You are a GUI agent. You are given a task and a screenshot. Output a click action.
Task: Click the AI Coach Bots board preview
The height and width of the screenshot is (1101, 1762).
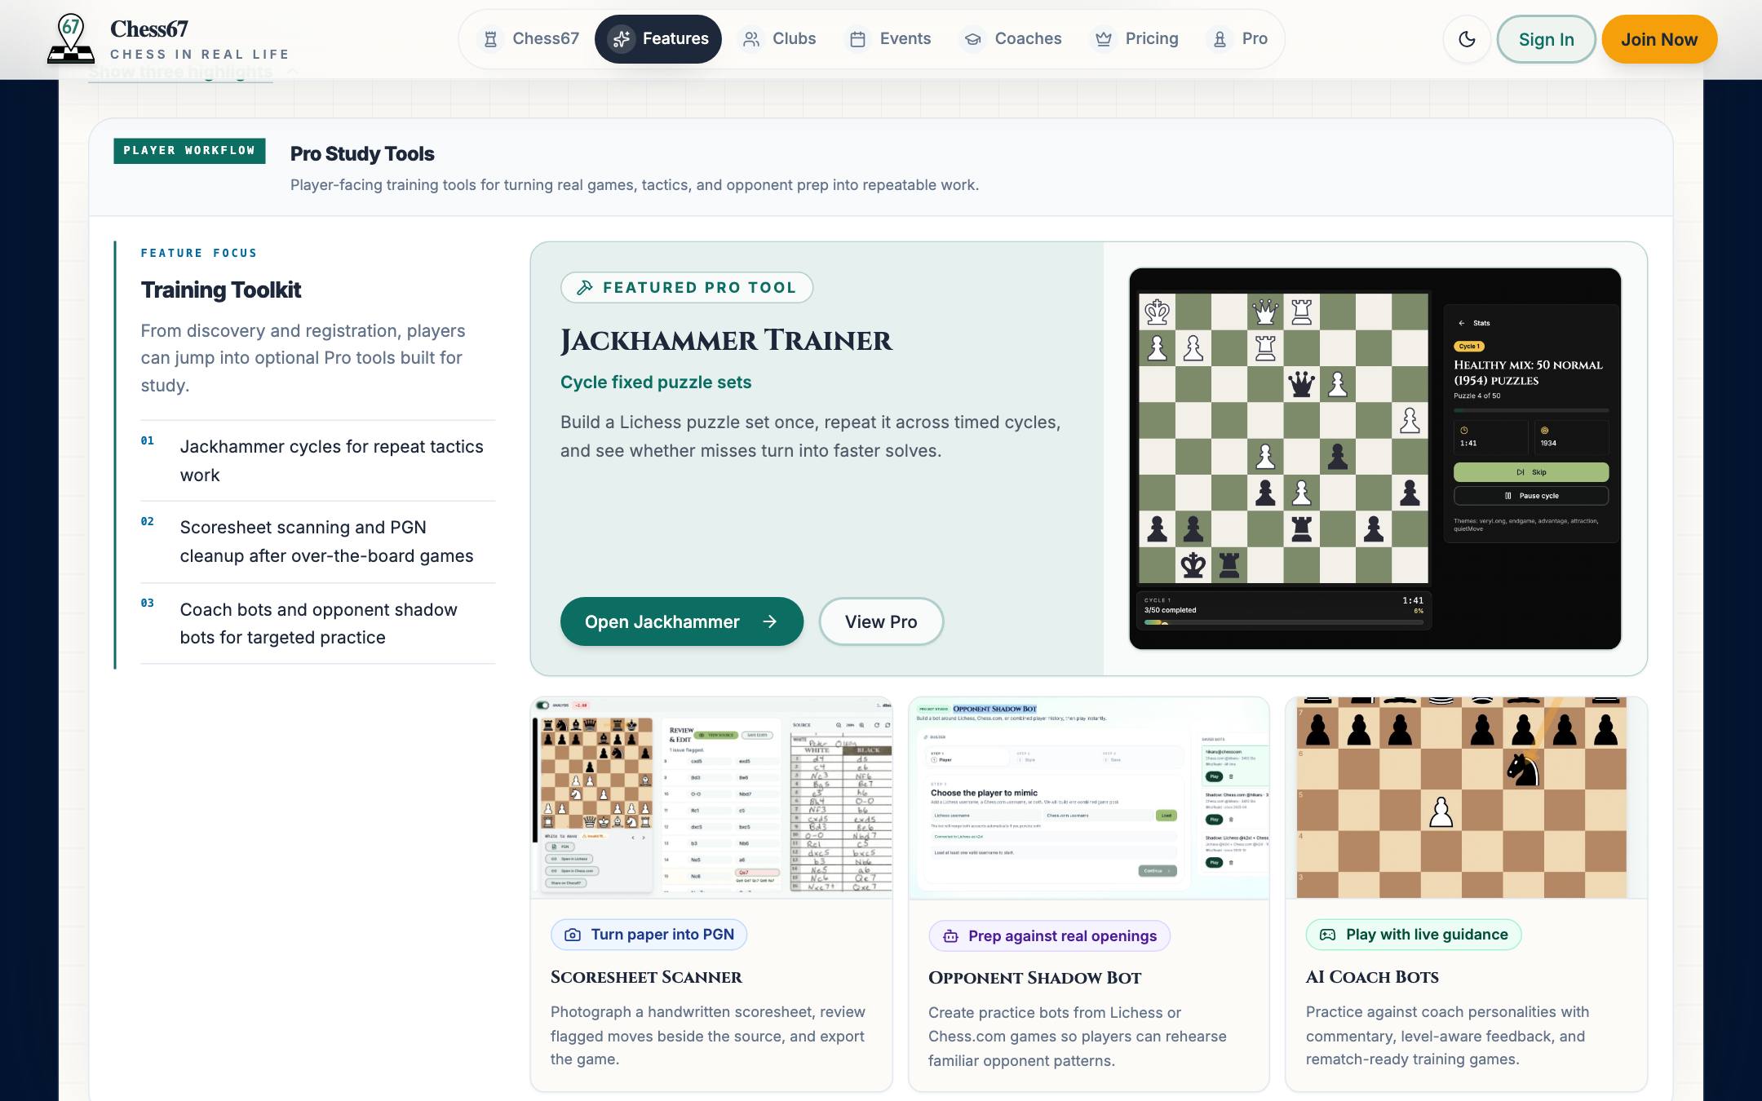click(x=1466, y=798)
